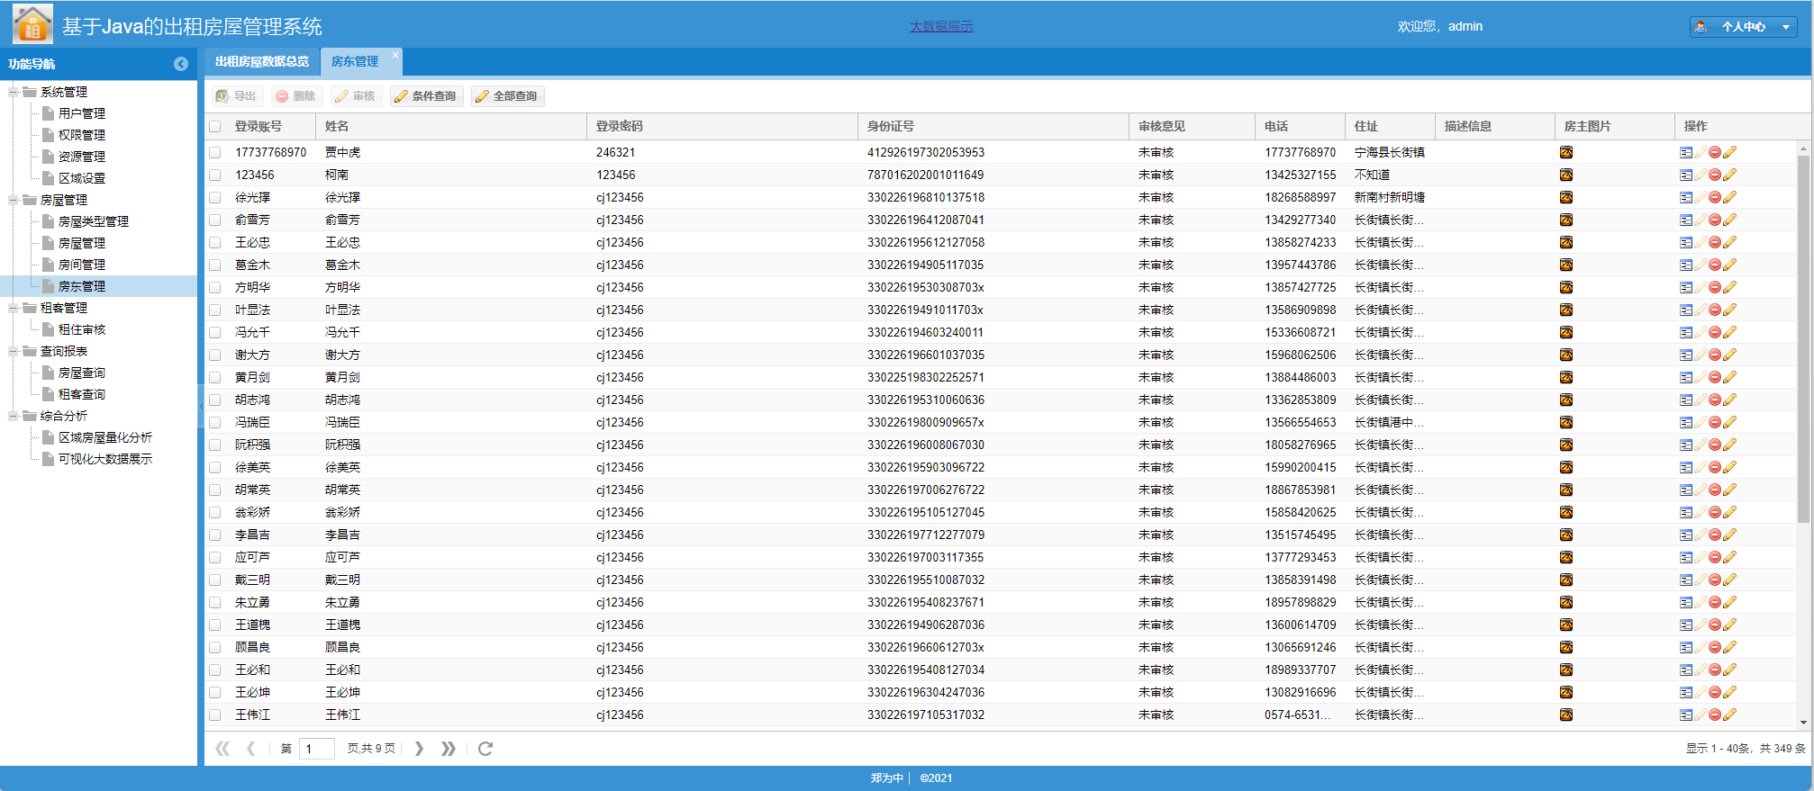The image size is (1814, 791).
Task: Click yellow pencil icon in 徐光撑 row
Action: pos(1729,197)
